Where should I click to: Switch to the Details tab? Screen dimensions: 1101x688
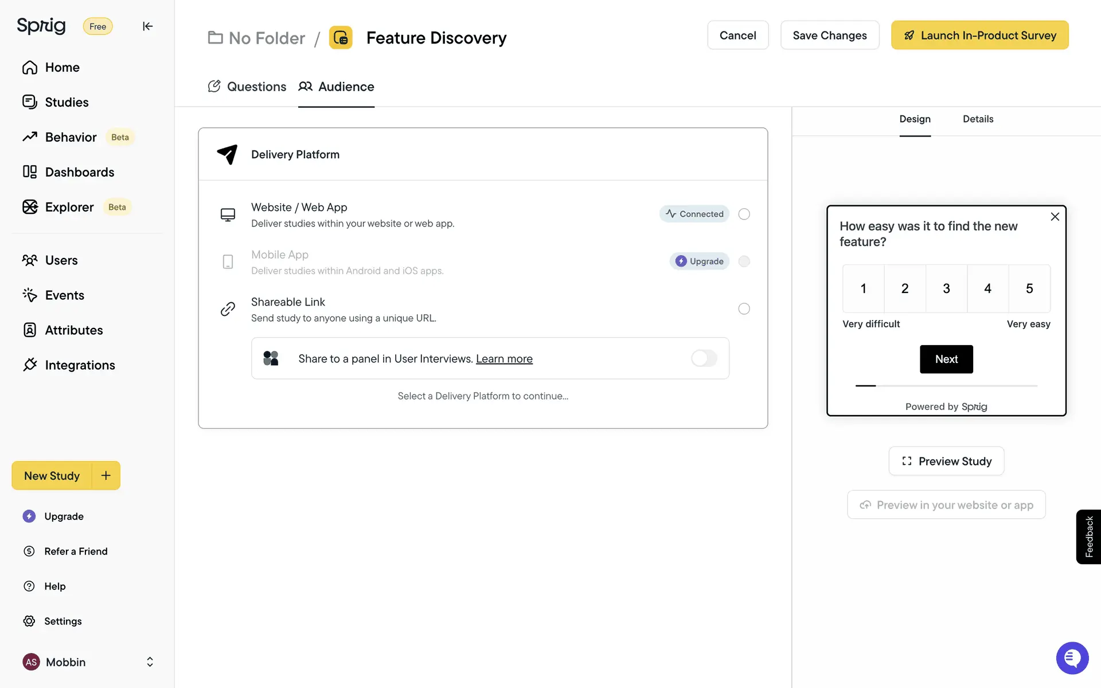(x=978, y=119)
